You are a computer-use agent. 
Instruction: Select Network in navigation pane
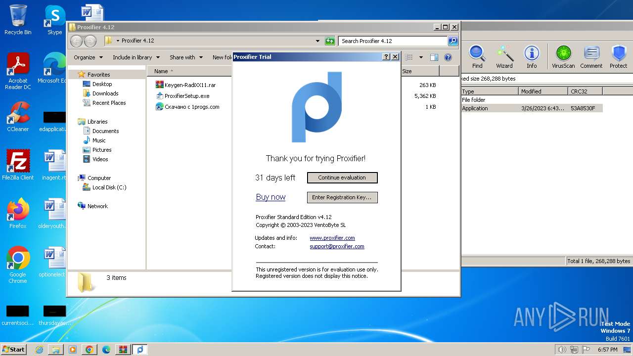(97, 206)
